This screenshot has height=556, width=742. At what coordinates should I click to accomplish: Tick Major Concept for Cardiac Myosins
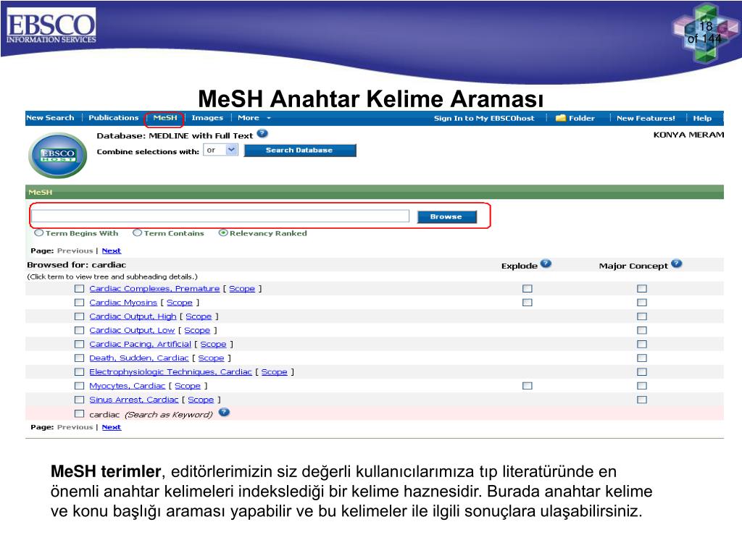tap(642, 303)
